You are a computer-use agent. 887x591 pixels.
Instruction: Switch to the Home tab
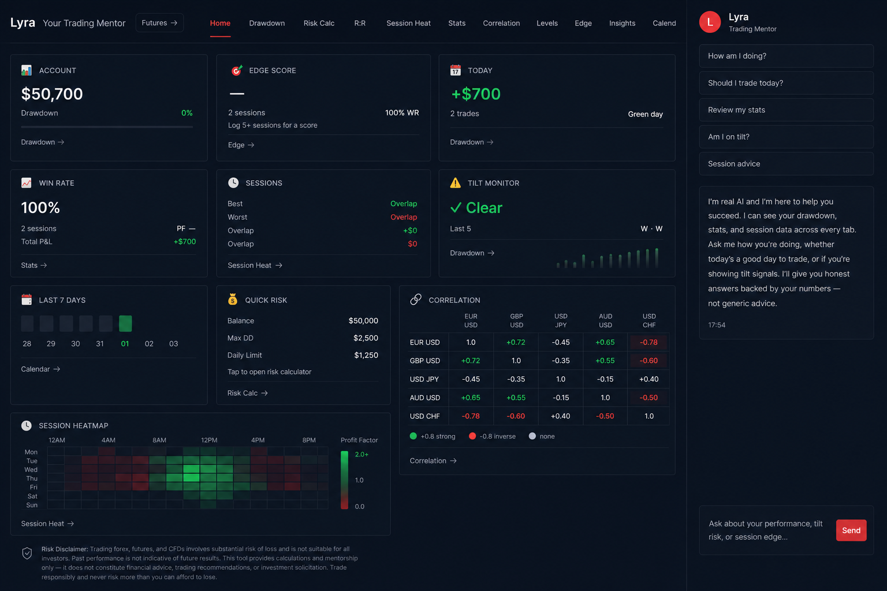point(220,23)
